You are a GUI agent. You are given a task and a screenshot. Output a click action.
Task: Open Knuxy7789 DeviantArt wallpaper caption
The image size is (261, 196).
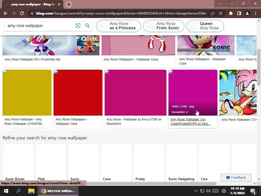[134, 121]
